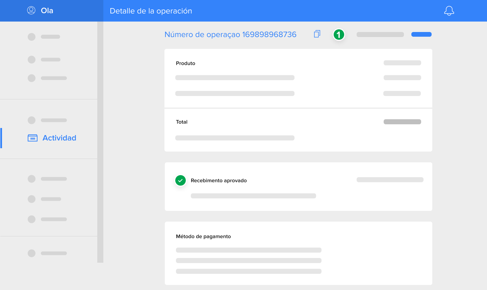Image resolution: width=487 pixels, height=290 pixels.
Task: Open the notifications bell
Action: [x=449, y=11]
